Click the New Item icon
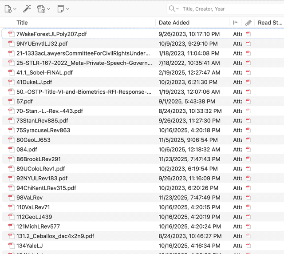The height and width of the screenshot is (254, 284). 8,8
